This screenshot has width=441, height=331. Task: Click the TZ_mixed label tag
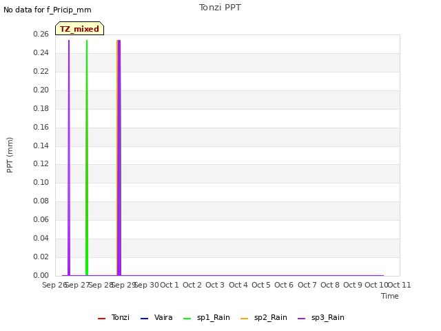coord(80,28)
